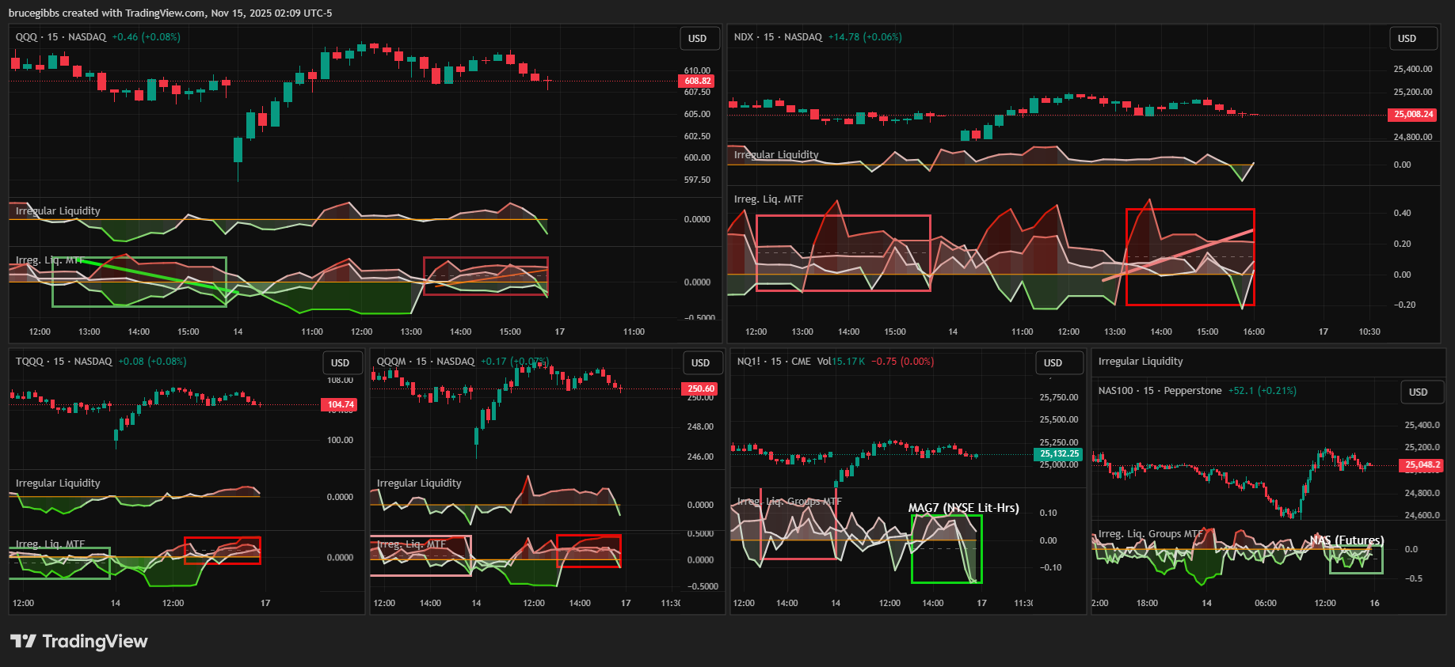Click the TradingView logo at bottom left

(78, 641)
